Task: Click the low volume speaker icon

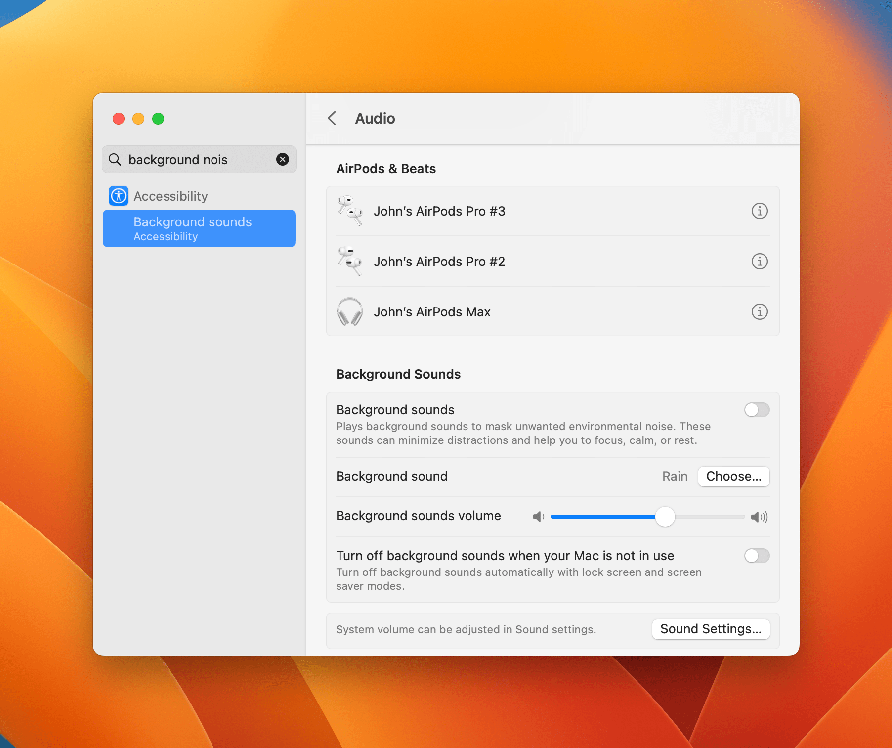Action: 539,517
